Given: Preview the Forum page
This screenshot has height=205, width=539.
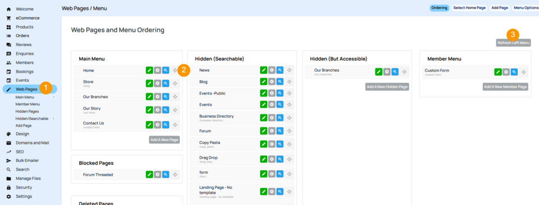Looking at the screenshot, I should click(x=280, y=131).
